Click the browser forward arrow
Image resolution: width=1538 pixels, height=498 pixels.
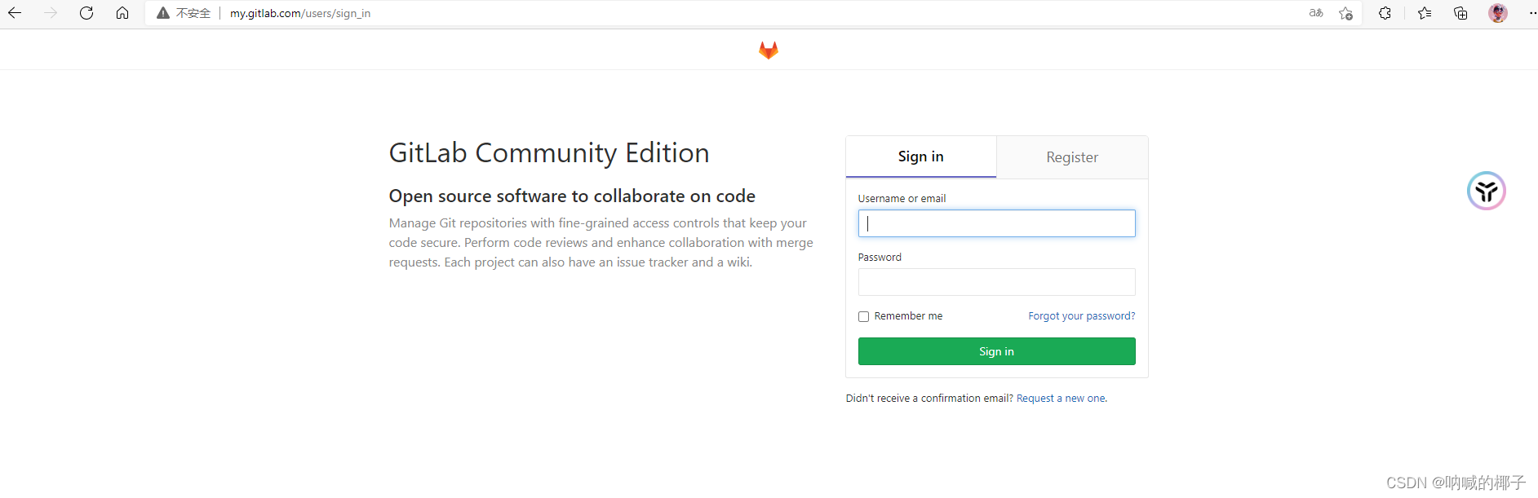(51, 13)
